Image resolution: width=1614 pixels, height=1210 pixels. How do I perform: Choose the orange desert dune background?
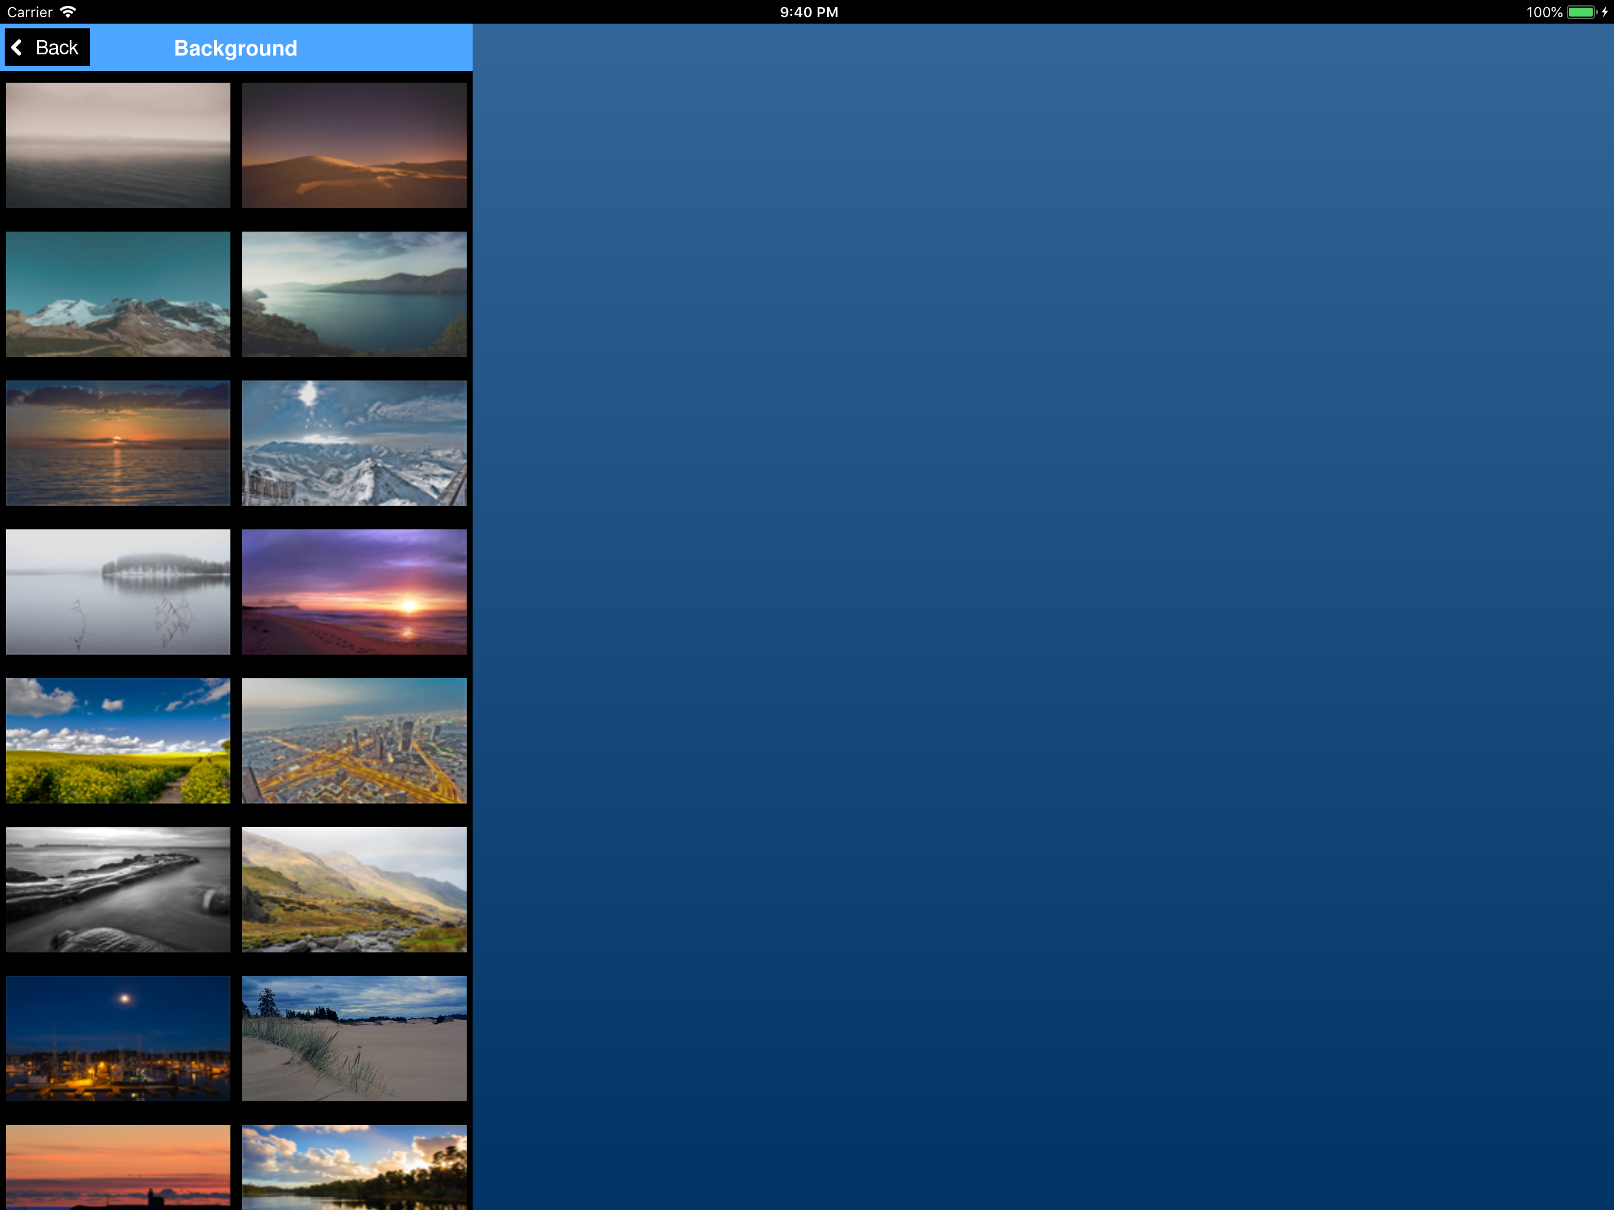point(354,145)
